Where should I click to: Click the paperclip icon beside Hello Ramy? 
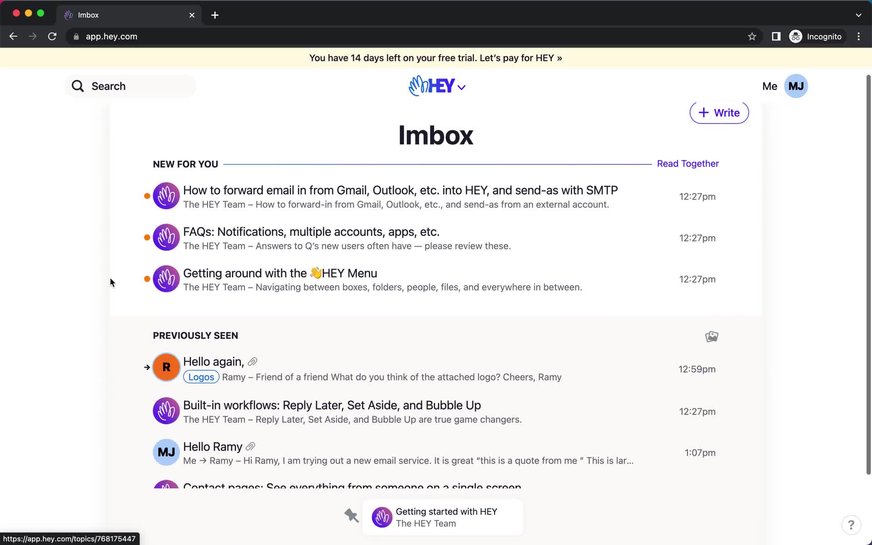pos(250,446)
